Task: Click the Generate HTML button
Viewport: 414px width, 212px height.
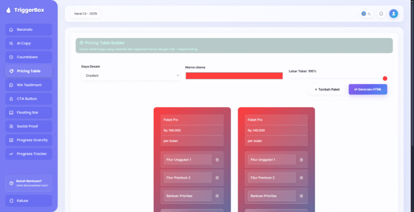Action: 368,90
